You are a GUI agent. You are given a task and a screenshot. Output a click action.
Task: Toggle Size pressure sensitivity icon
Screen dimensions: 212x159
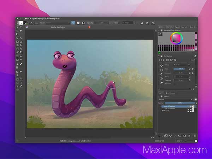click(193, 69)
